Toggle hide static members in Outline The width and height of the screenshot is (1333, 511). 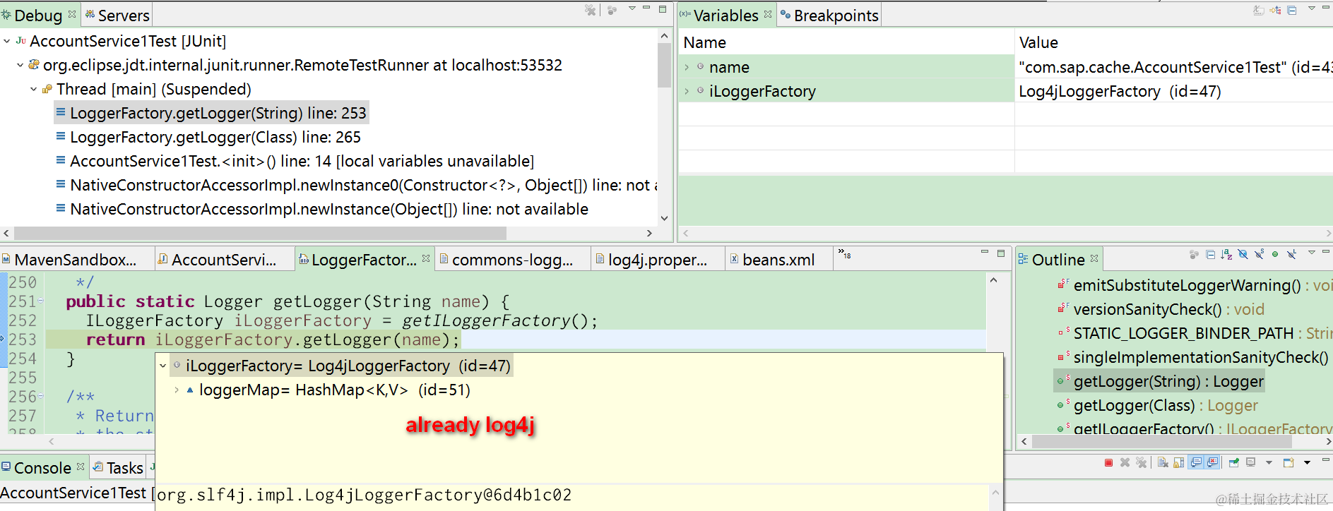click(1259, 255)
